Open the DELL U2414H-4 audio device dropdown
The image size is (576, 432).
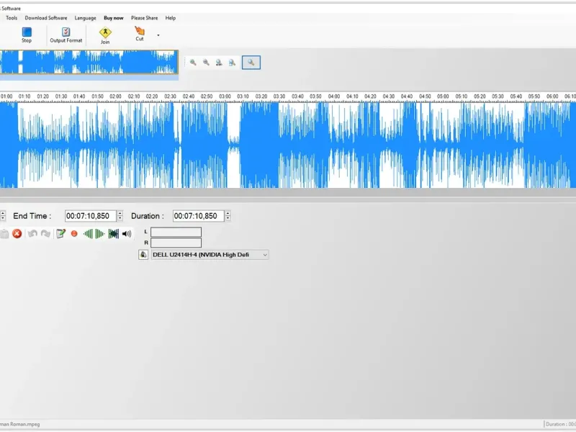tap(265, 255)
